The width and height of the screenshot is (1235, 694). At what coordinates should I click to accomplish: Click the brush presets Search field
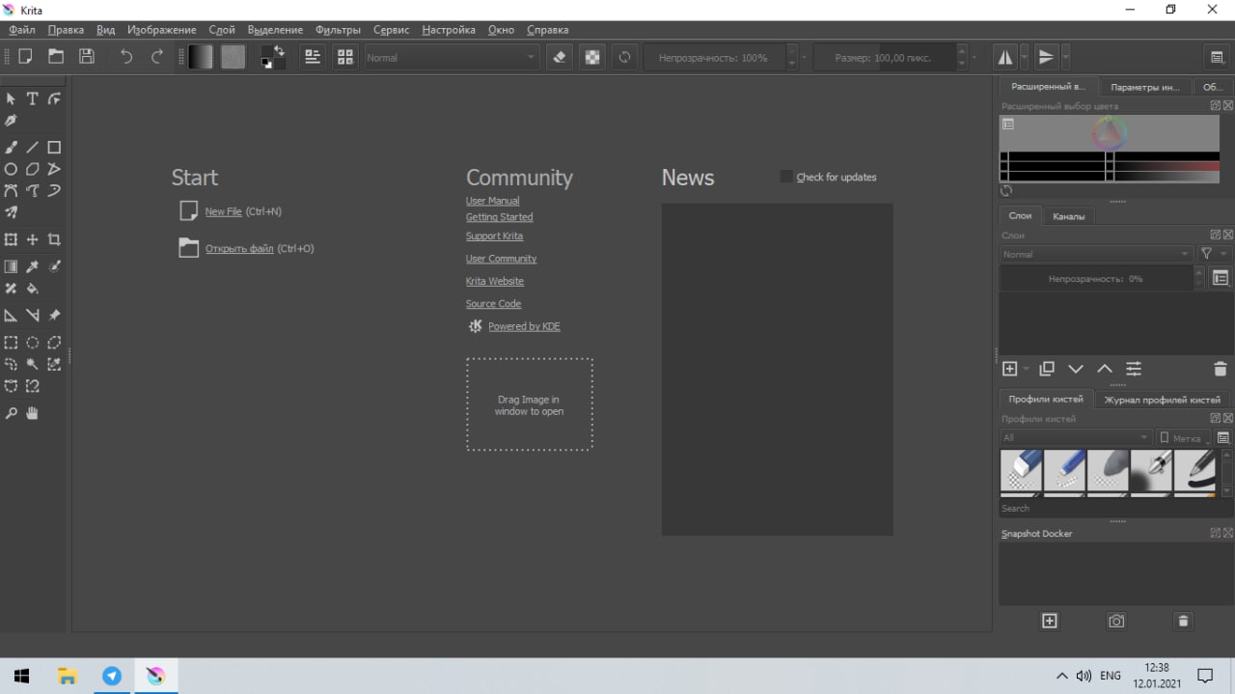point(1114,508)
